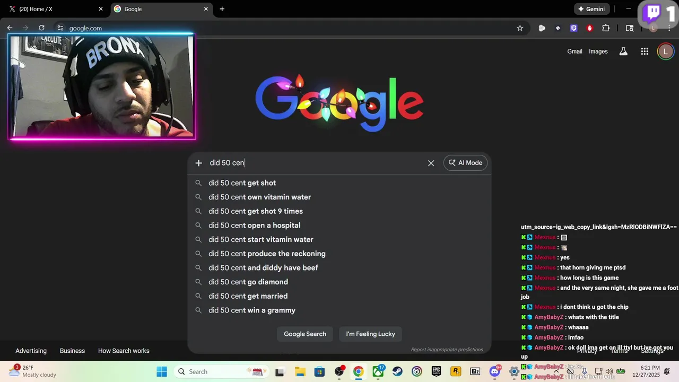
Task: Click I'm Feeling Lucky button
Action: (x=371, y=334)
